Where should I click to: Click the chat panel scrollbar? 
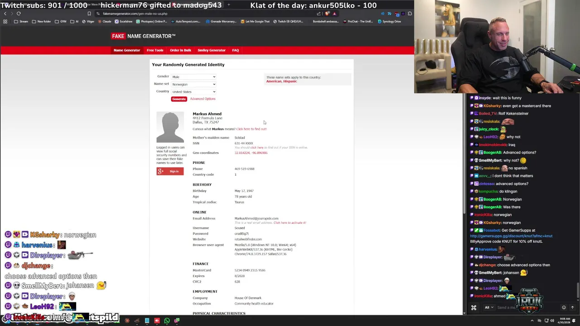pyautogui.click(x=578, y=290)
